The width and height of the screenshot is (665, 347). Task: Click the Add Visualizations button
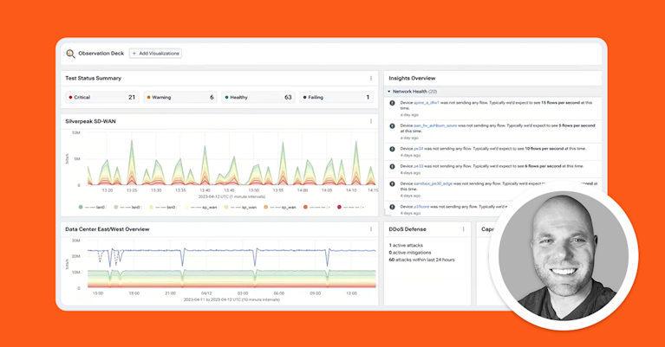tap(155, 54)
